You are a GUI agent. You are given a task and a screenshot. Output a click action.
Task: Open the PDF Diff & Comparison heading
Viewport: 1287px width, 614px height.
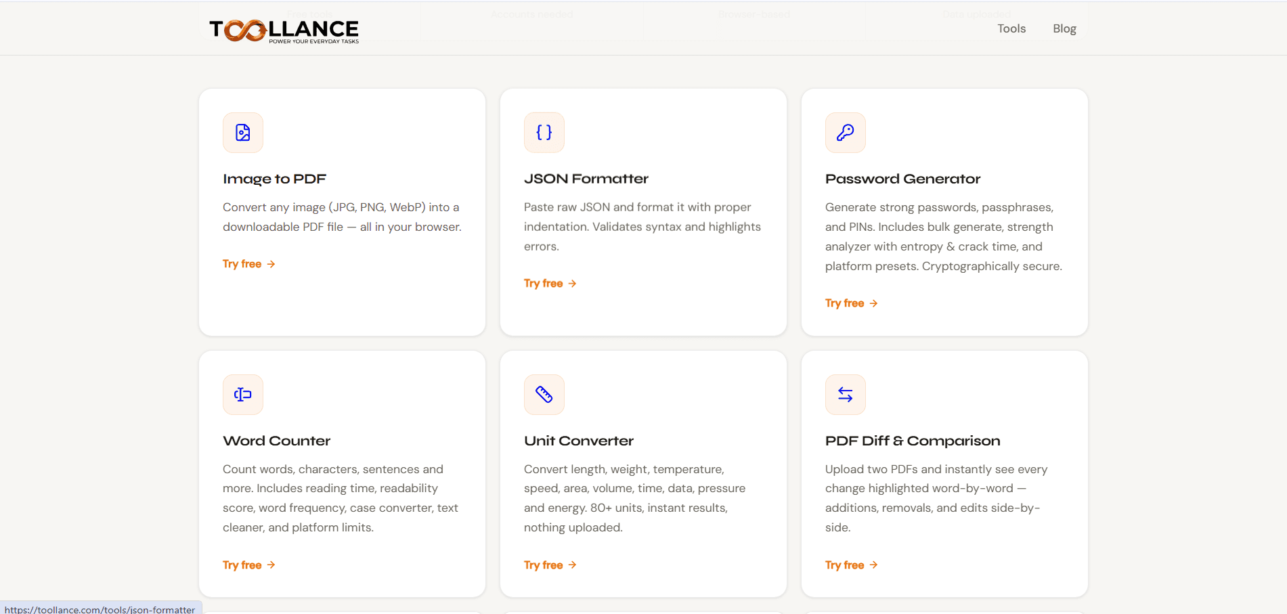(x=913, y=441)
